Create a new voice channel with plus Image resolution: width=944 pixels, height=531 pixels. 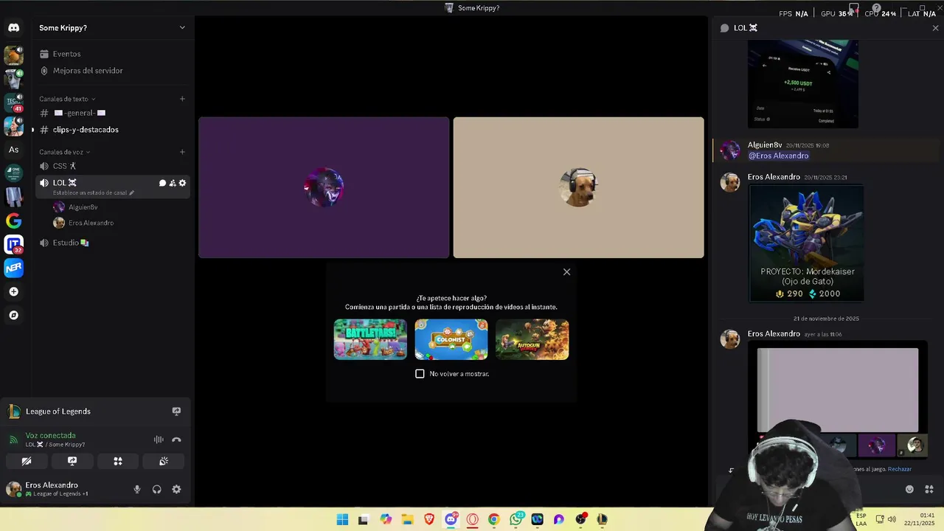[x=182, y=152]
